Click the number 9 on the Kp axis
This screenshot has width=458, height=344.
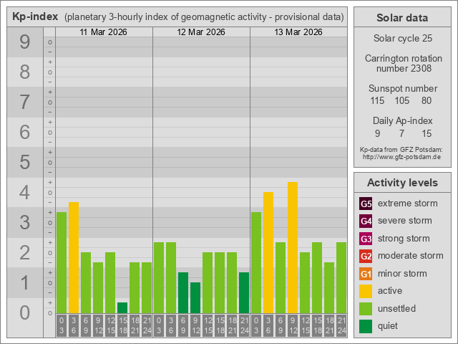[x=24, y=42]
